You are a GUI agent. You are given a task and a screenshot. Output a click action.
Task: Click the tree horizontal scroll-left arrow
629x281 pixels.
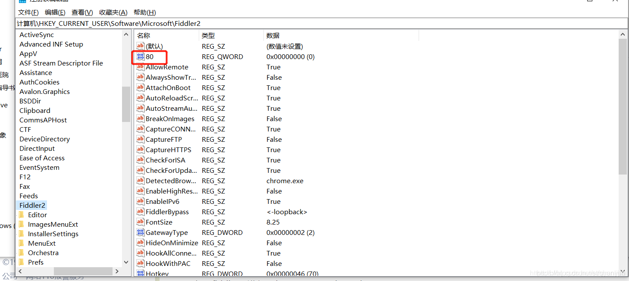pyautogui.click(x=21, y=271)
